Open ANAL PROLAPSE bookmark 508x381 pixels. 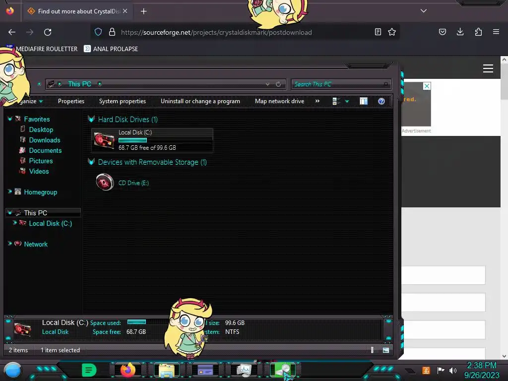(111, 49)
